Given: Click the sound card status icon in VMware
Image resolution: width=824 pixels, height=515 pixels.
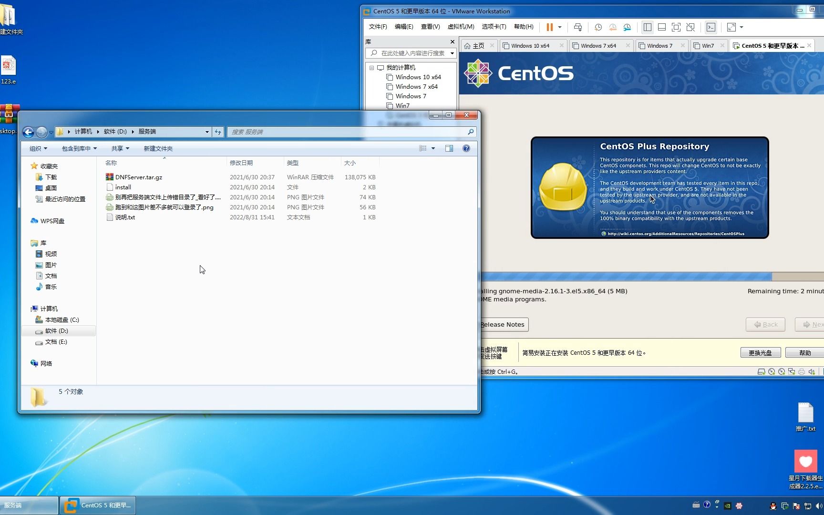Looking at the screenshot, I should tap(812, 372).
